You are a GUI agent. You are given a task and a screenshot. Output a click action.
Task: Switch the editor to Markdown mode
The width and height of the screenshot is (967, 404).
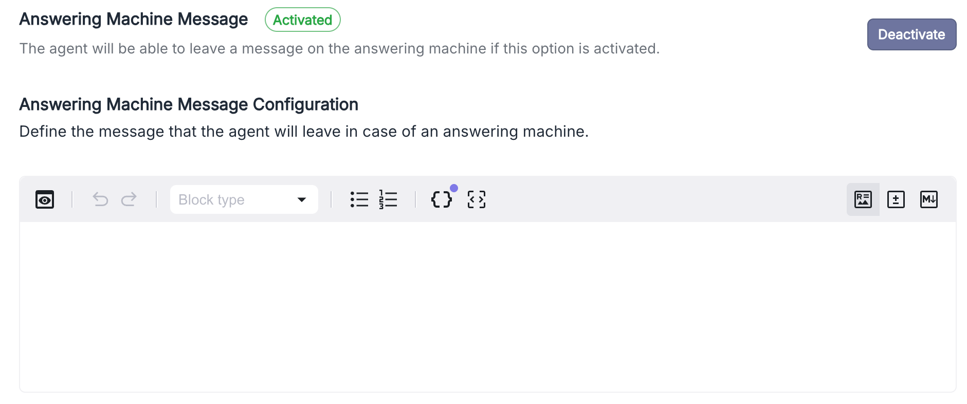pos(929,199)
